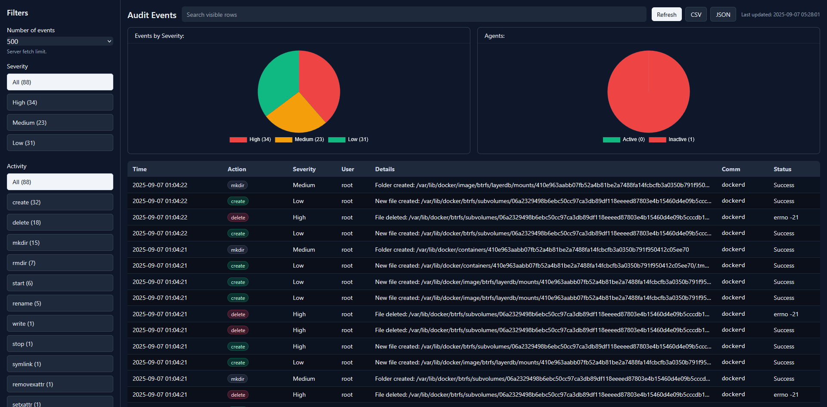Select the All (88) severity filter

60,82
